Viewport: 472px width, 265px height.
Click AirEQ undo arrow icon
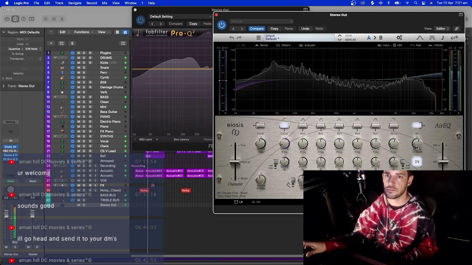231,38
